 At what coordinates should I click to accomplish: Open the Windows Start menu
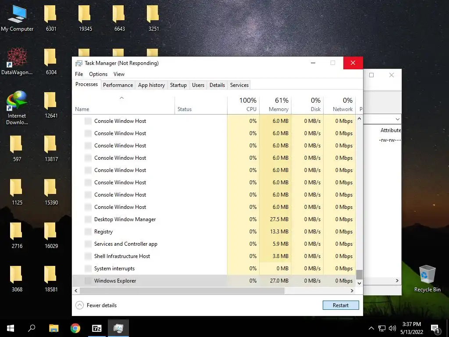click(x=11, y=328)
